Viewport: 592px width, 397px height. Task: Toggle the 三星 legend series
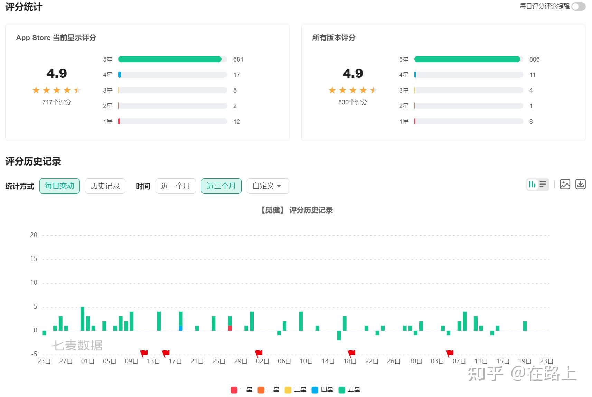295,390
